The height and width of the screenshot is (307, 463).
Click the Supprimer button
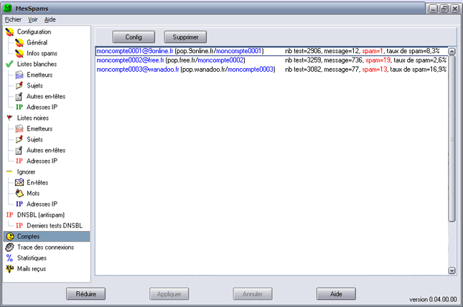[x=185, y=37]
